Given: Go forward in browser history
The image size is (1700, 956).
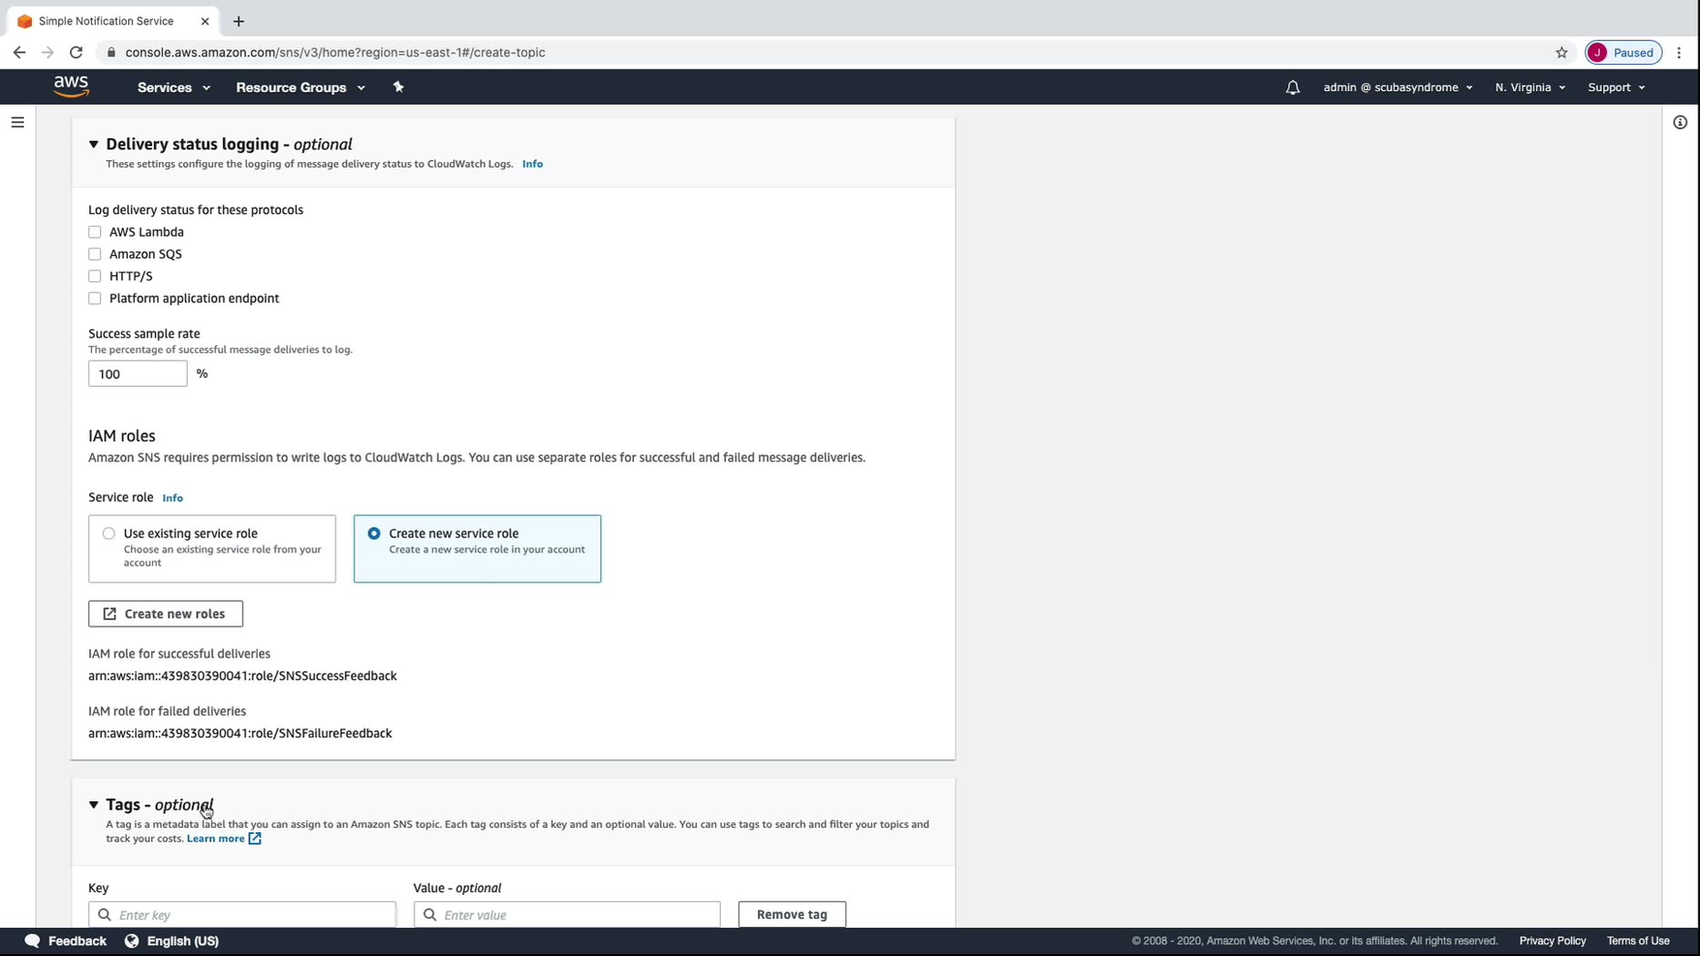Looking at the screenshot, I should [x=47, y=53].
